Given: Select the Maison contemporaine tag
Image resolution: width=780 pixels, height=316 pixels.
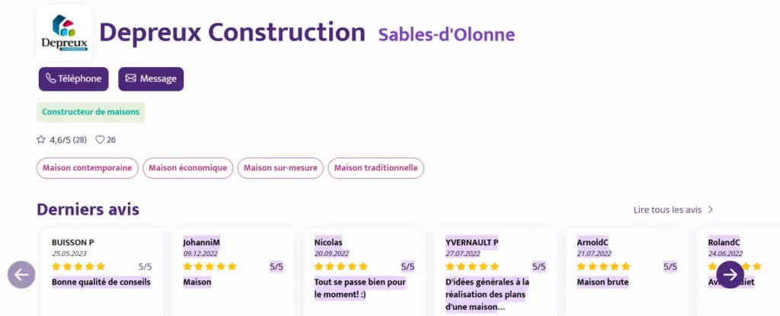Looking at the screenshot, I should pos(88,168).
